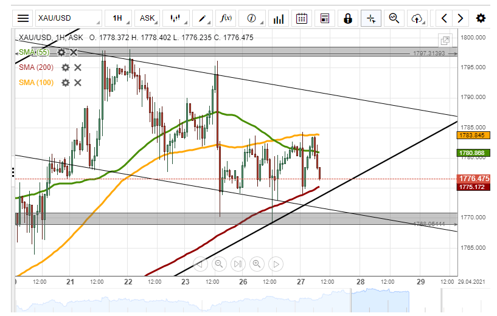The height and width of the screenshot is (316, 497).
Task: Click the bar chart volume icon
Action: click(279, 18)
